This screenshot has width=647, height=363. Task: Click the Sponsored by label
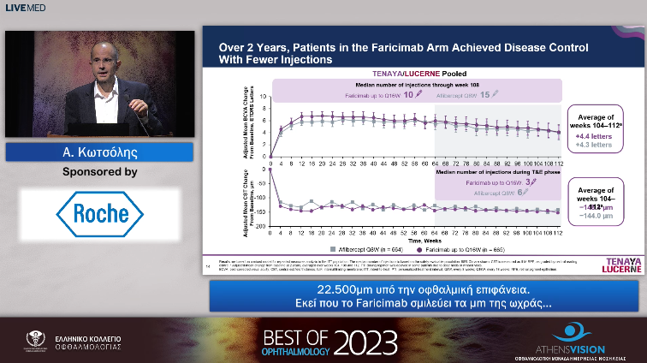100,172
